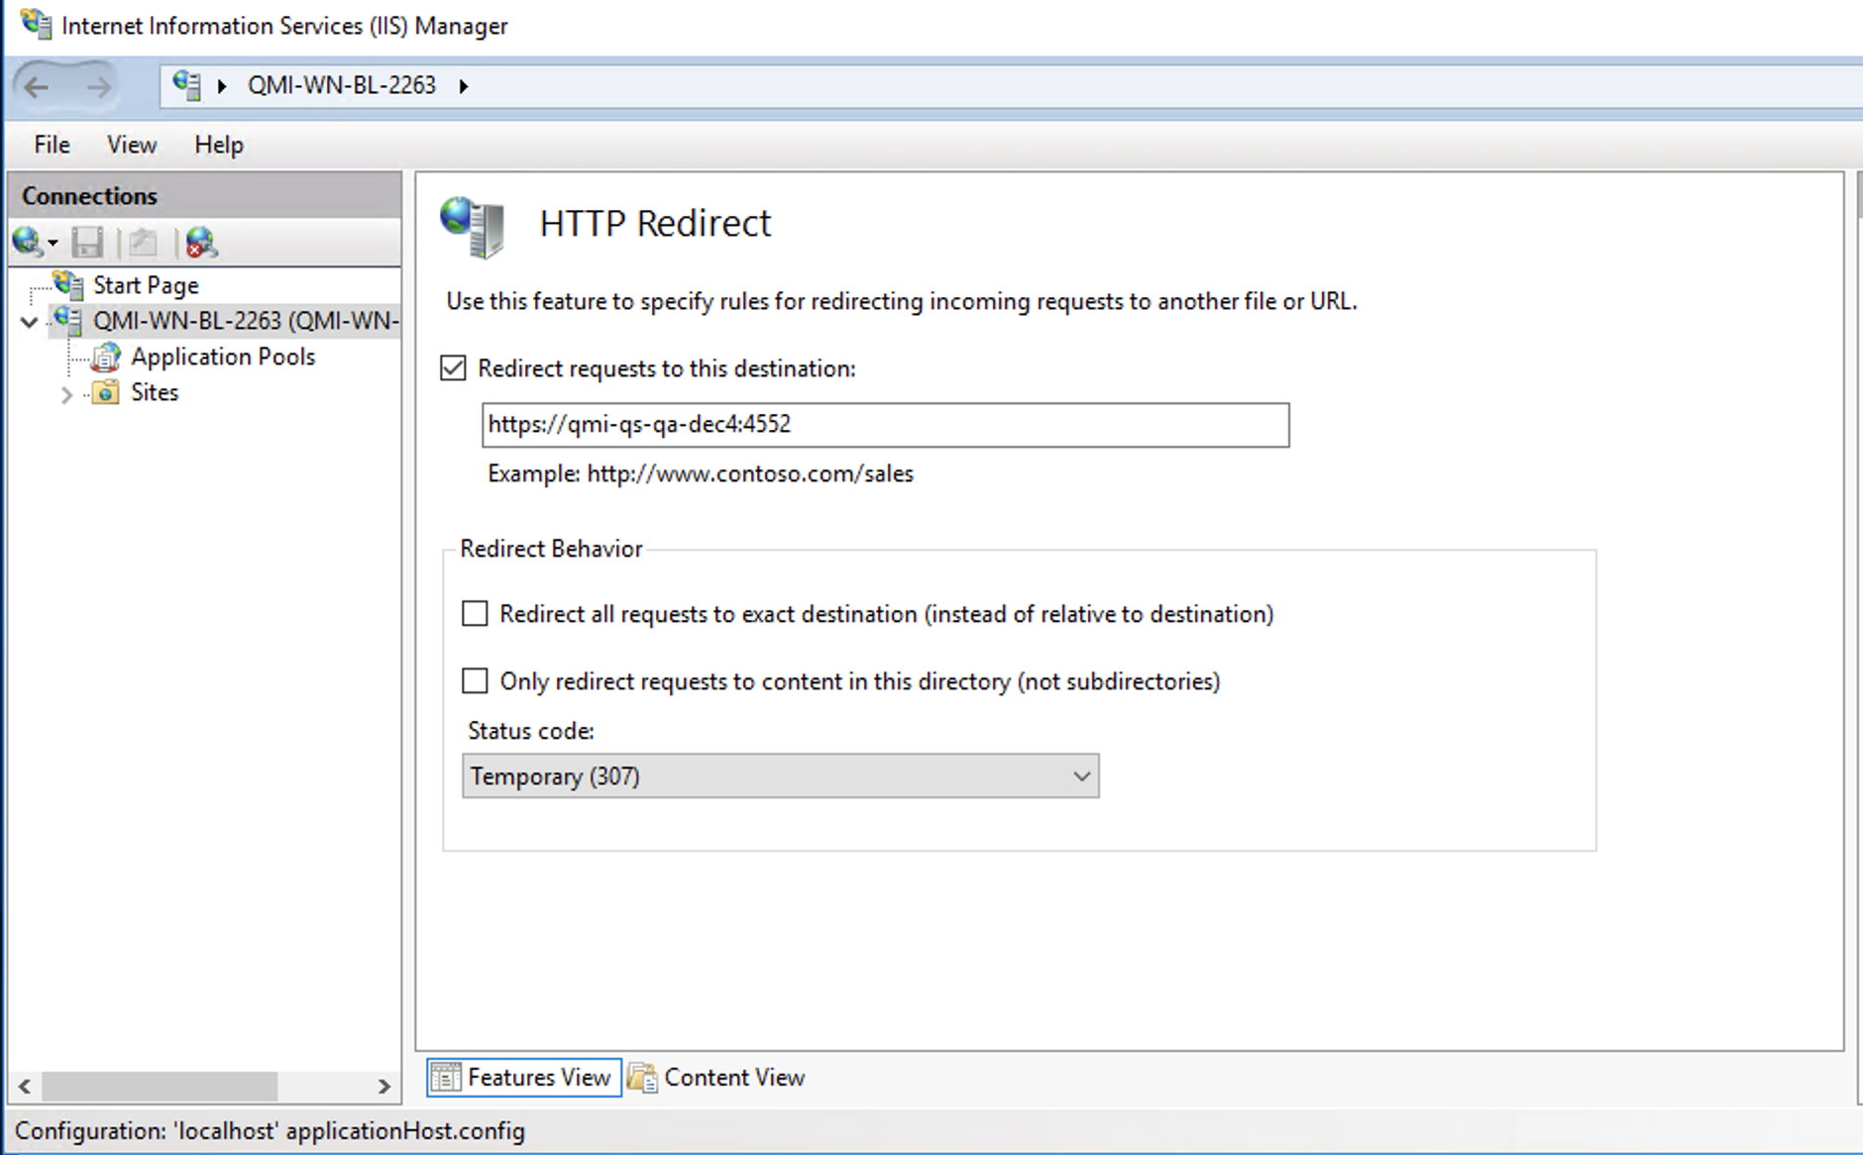The height and width of the screenshot is (1155, 1863).
Task: Select the Features View tab
Action: pos(523,1077)
